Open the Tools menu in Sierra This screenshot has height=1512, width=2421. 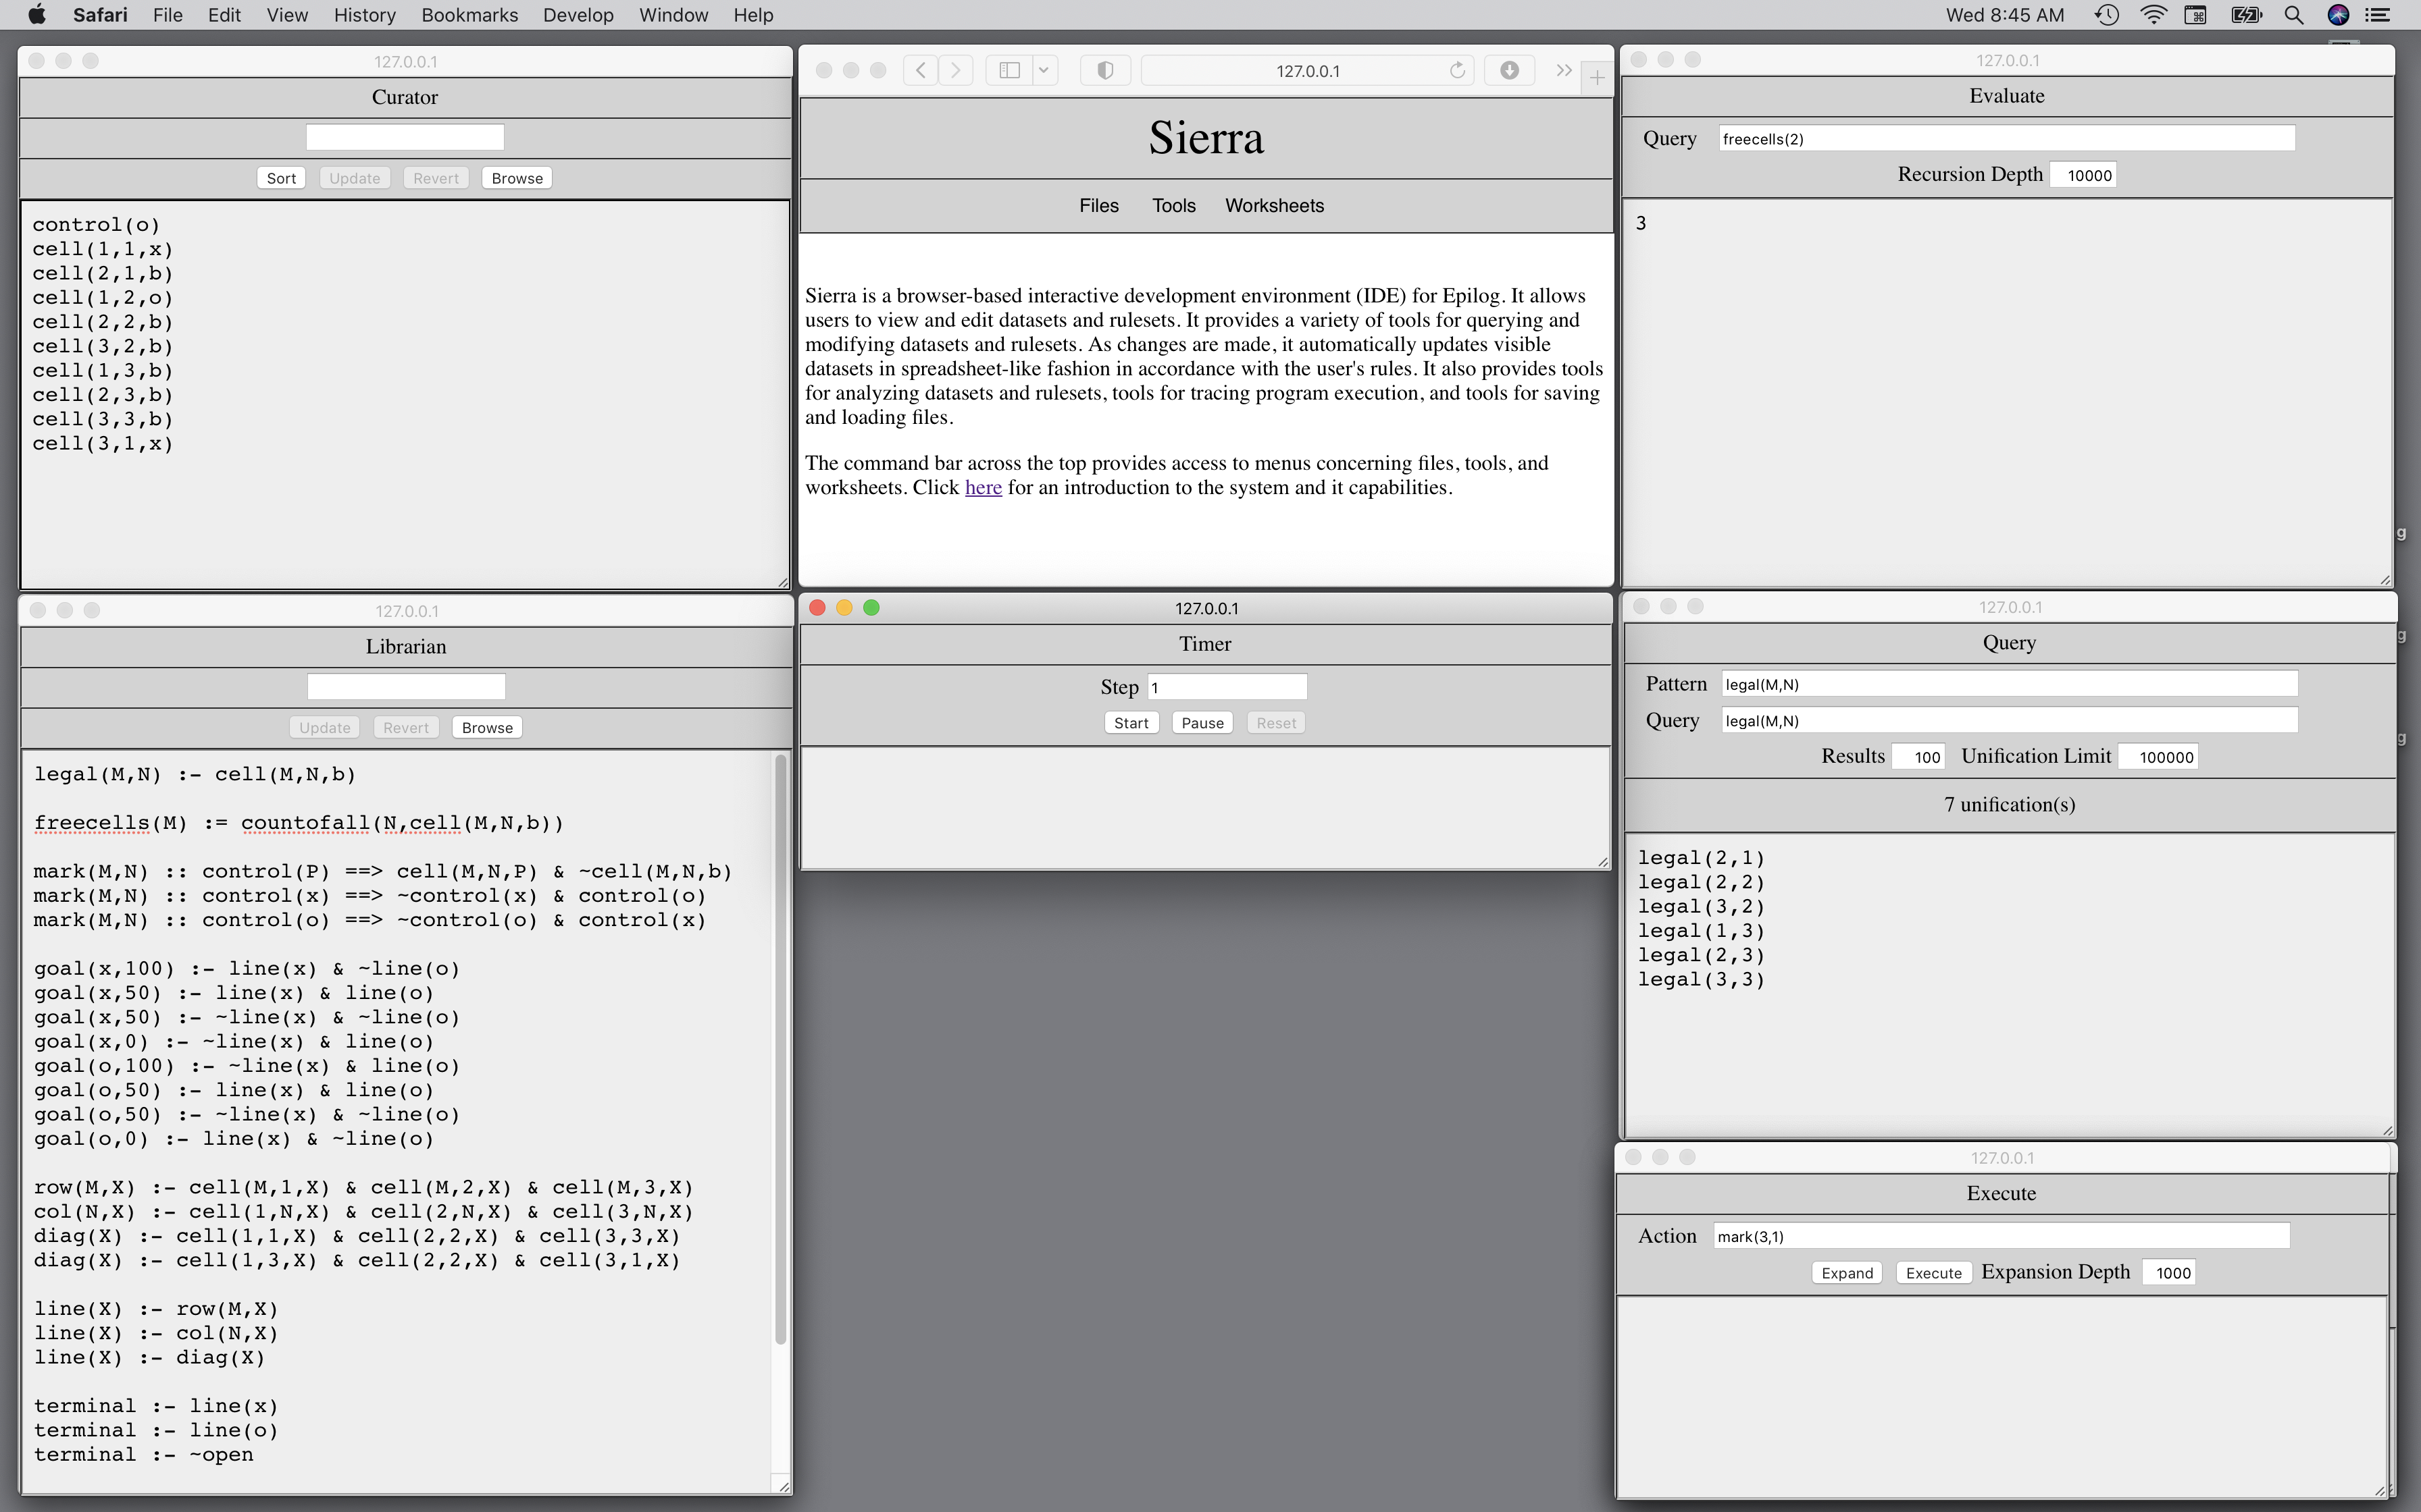[x=1173, y=205]
